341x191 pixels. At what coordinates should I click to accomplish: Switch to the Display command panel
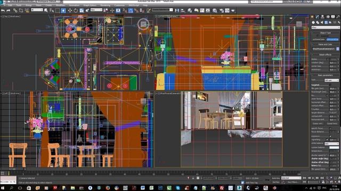coord(333,16)
